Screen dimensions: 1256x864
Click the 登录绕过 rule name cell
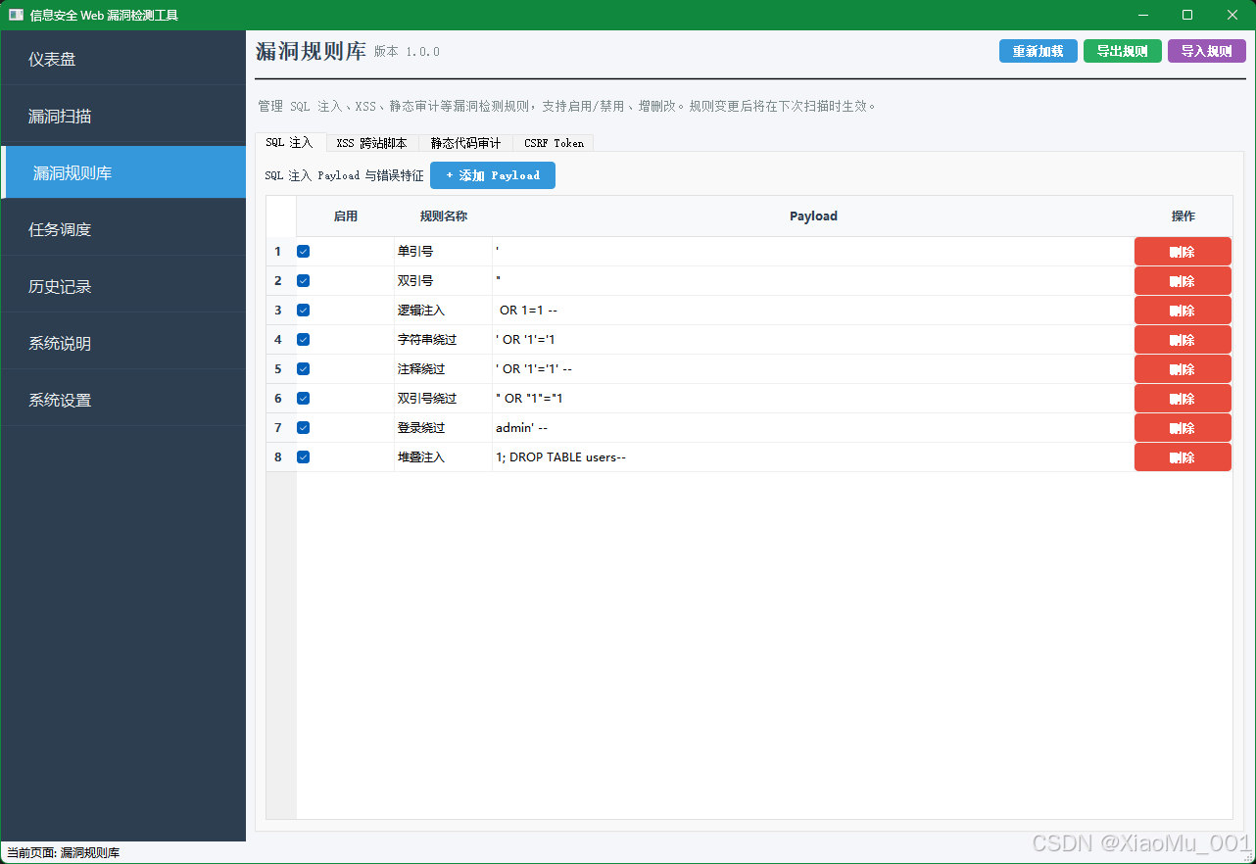point(444,428)
